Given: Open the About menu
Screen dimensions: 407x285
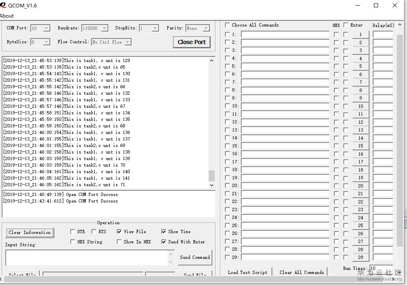Looking at the screenshot, I should [x=7, y=16].
